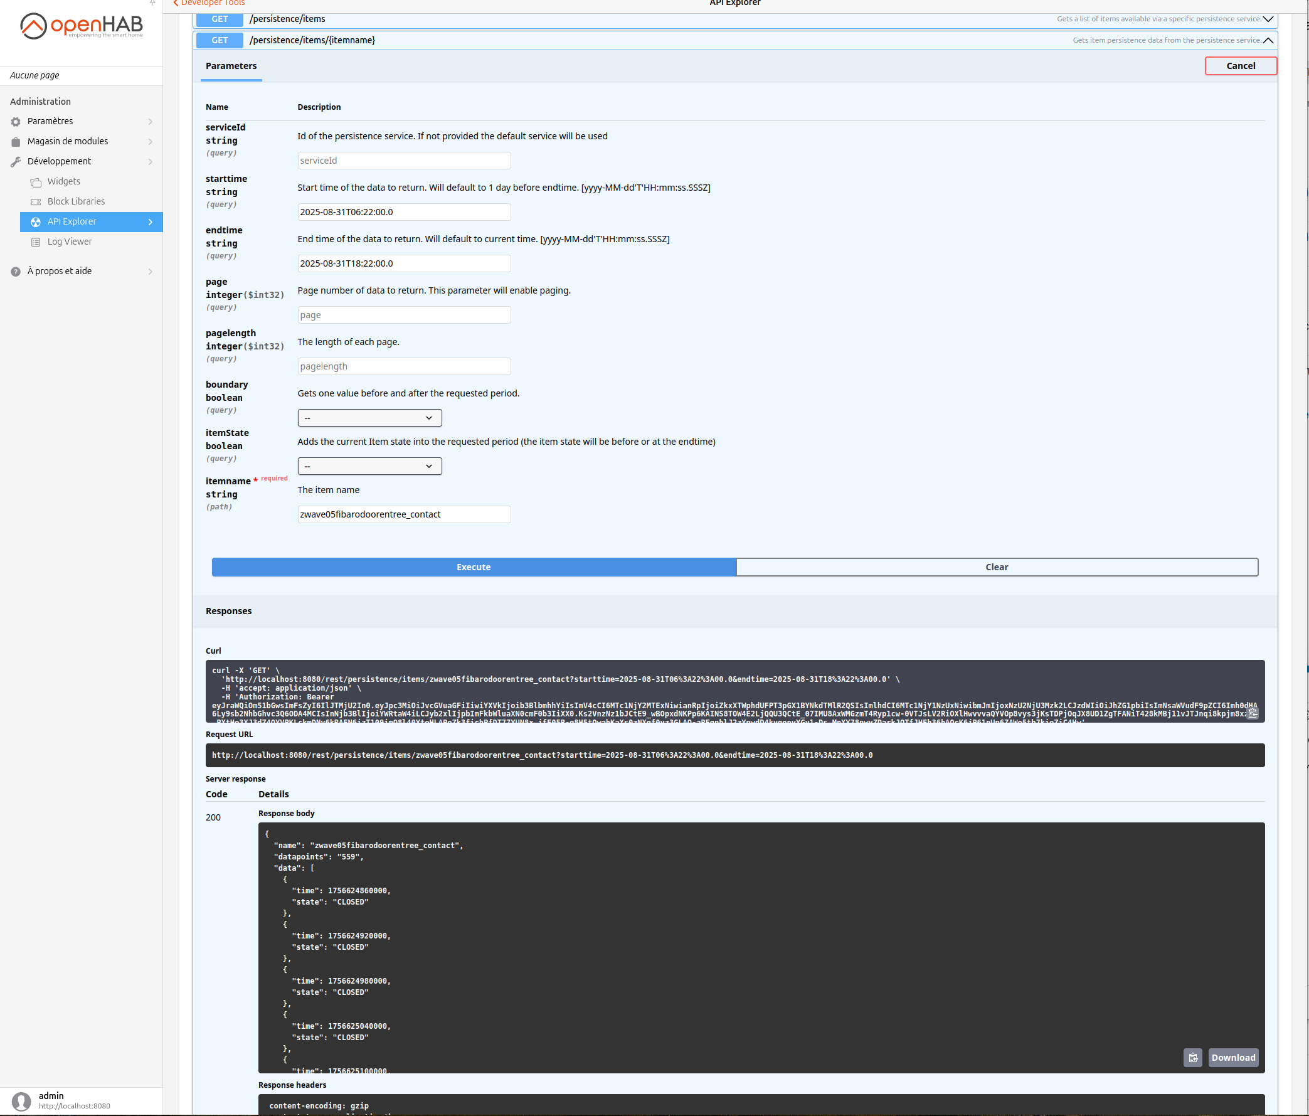The width and height of the screenshot is (1309, 1116).
Task: Open the itemState boolean dropdown
Action: point(369,466)
